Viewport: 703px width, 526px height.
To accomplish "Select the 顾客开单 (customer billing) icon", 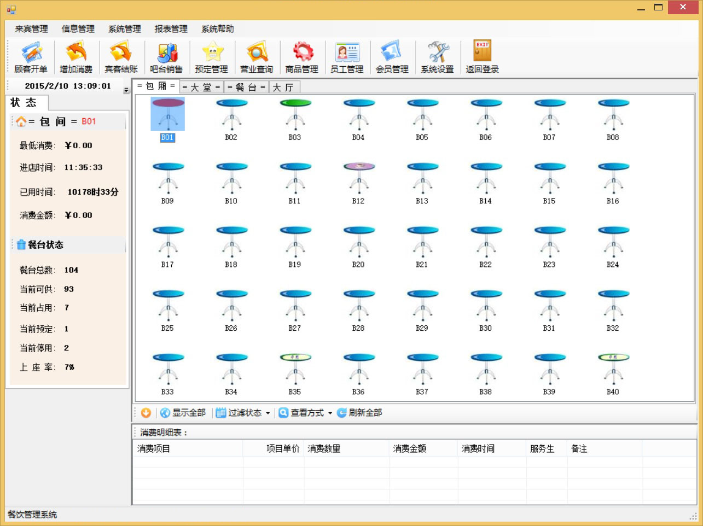I will tap(32, 56).
